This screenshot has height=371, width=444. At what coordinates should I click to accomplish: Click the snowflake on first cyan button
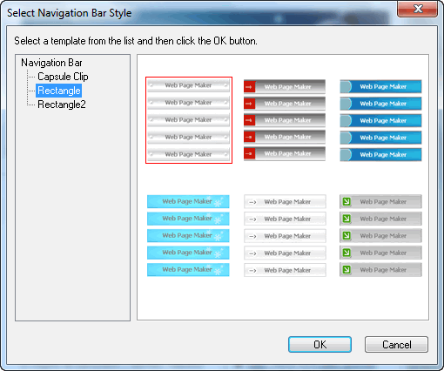coord(218,202)
